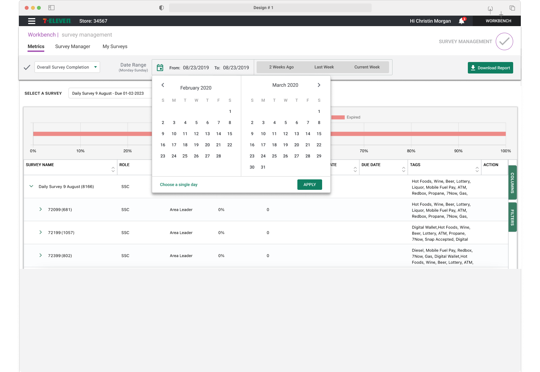Click the browser sidebar toggle icon
Image resolution: width=540 pixels, height=372 pixels.
51,8
